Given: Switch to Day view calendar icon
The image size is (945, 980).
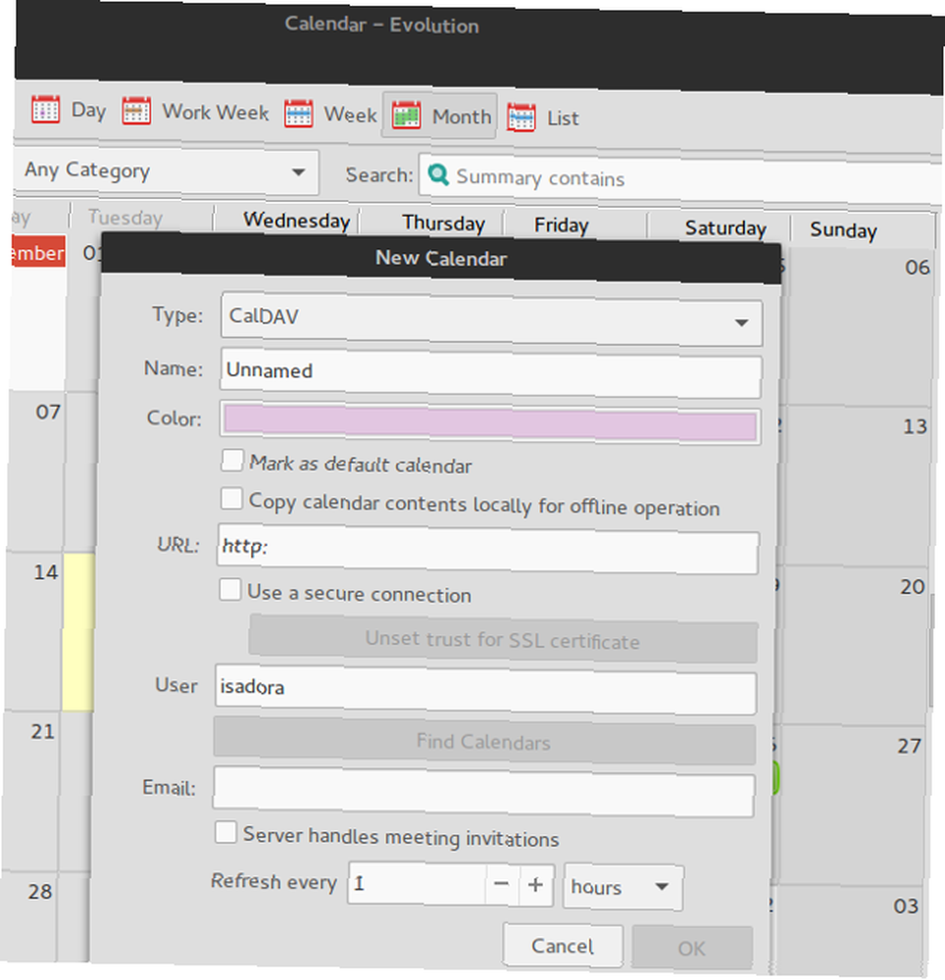Looking at the screenshot, I should point(46,110).
